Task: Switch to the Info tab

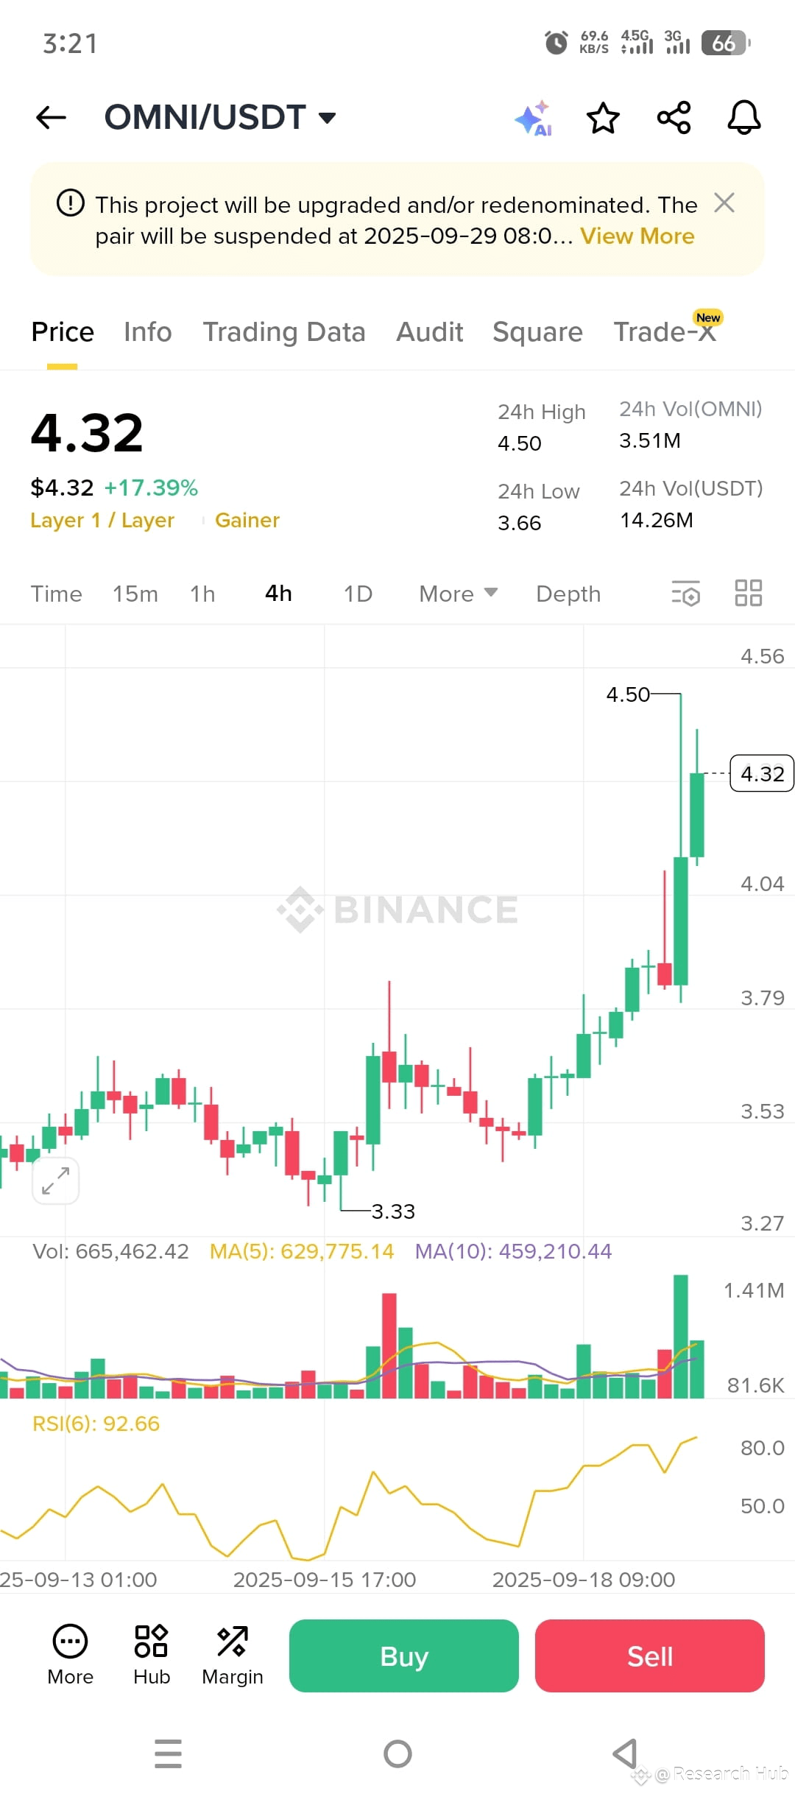Action: click(147, 332)
